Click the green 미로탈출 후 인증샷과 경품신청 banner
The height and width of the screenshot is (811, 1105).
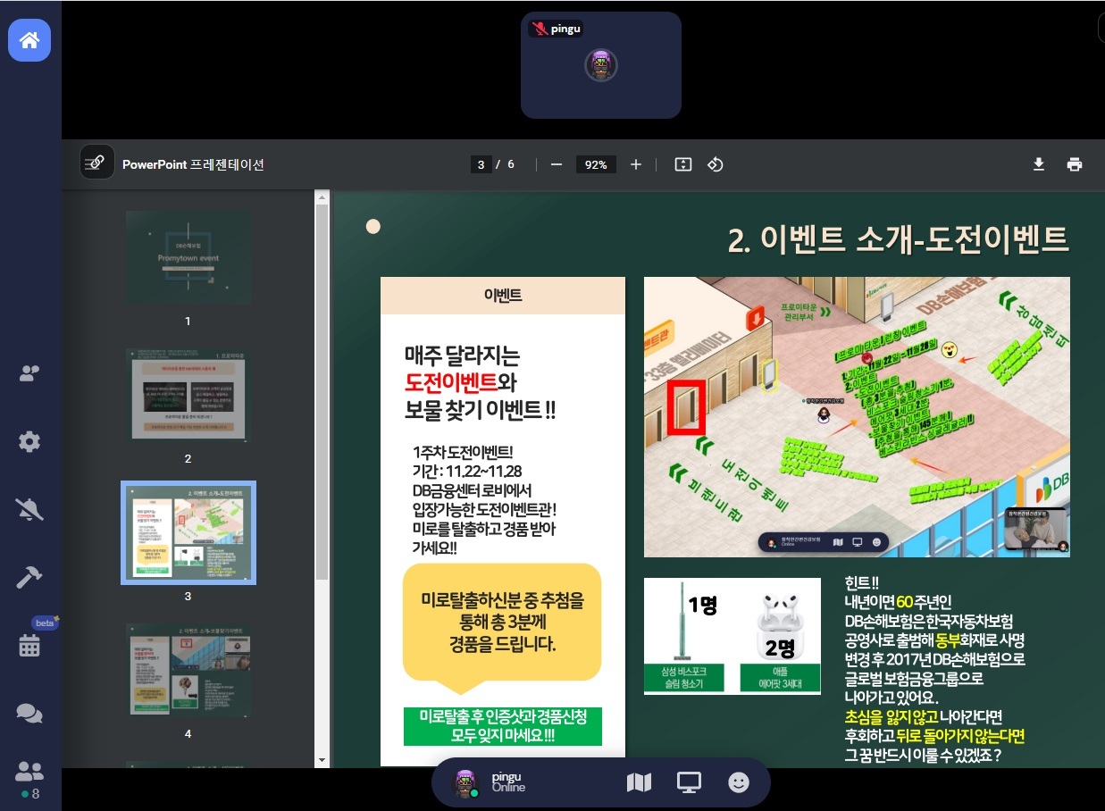[503, 726]
